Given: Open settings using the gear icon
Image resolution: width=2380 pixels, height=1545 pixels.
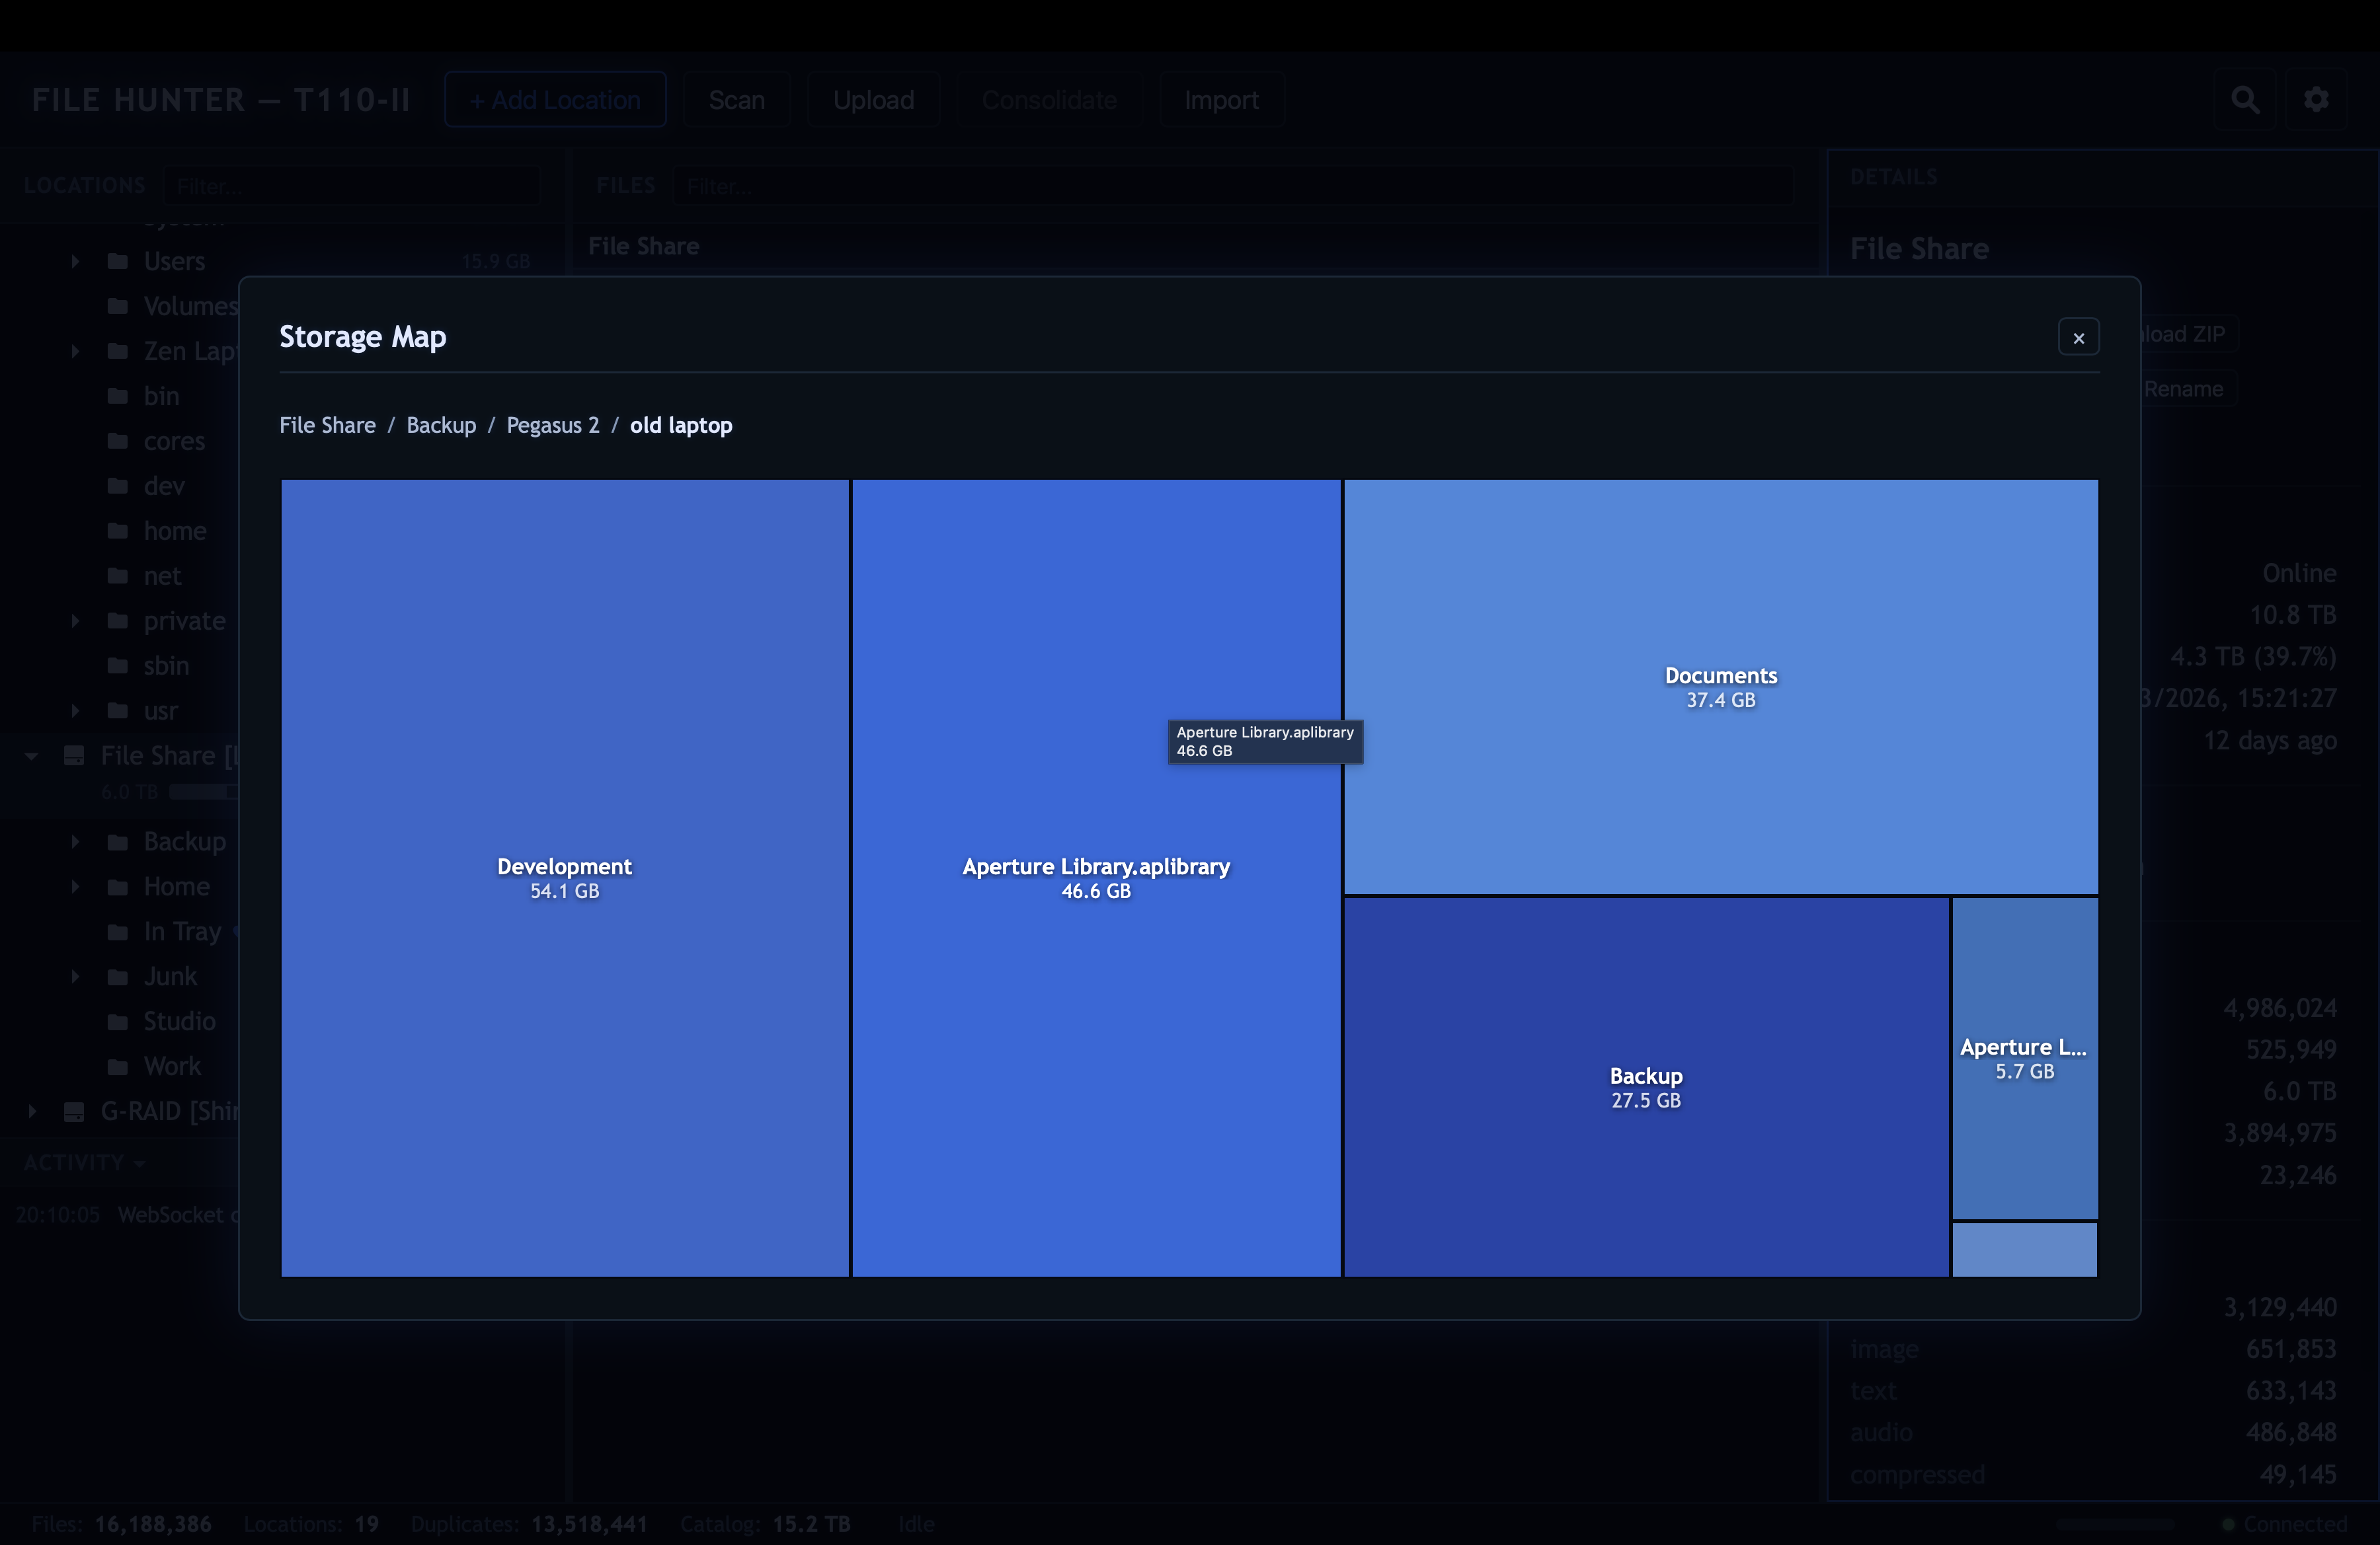Looking at the screenshot, I should coord(2318,99).
